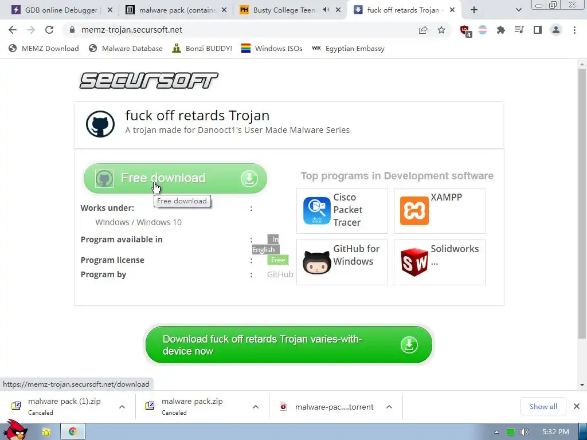Image resolution: width=587 pixels, height=440 pixels.
Task: Click the scrollbar down arrow
Action: tap(582, 384)
